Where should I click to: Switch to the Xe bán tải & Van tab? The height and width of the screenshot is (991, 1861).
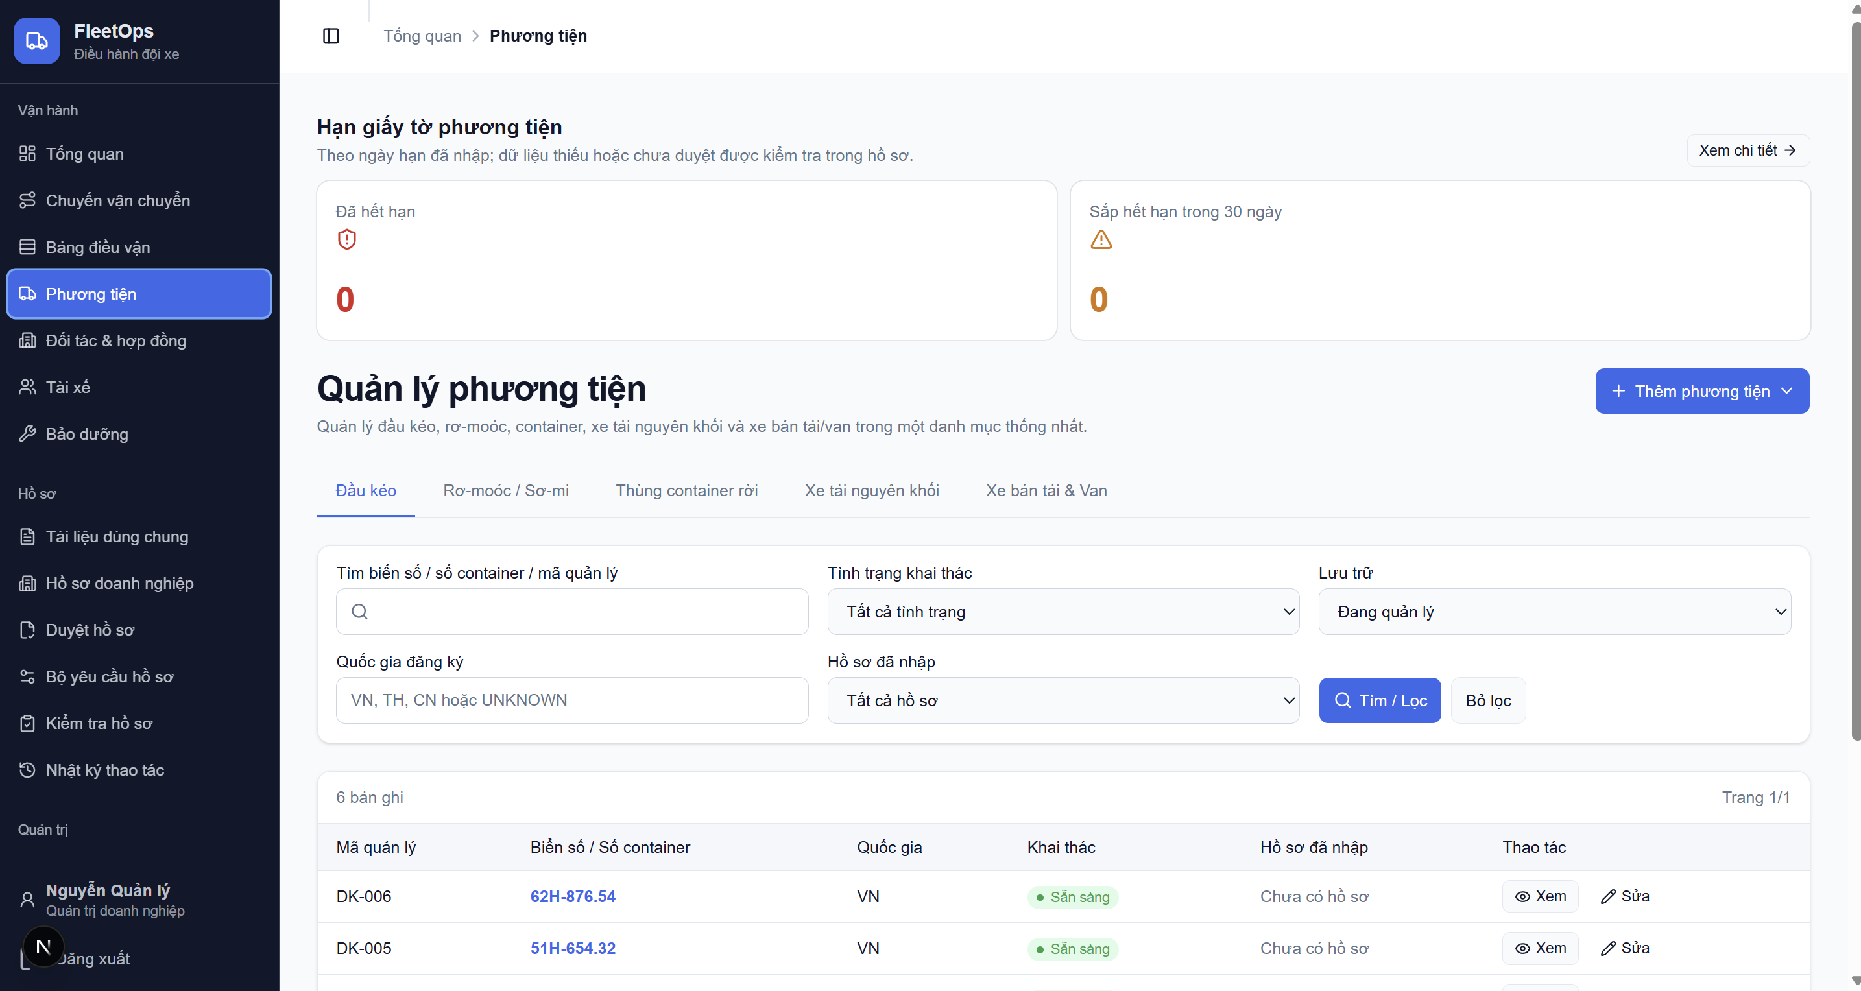click(1046, 490)
